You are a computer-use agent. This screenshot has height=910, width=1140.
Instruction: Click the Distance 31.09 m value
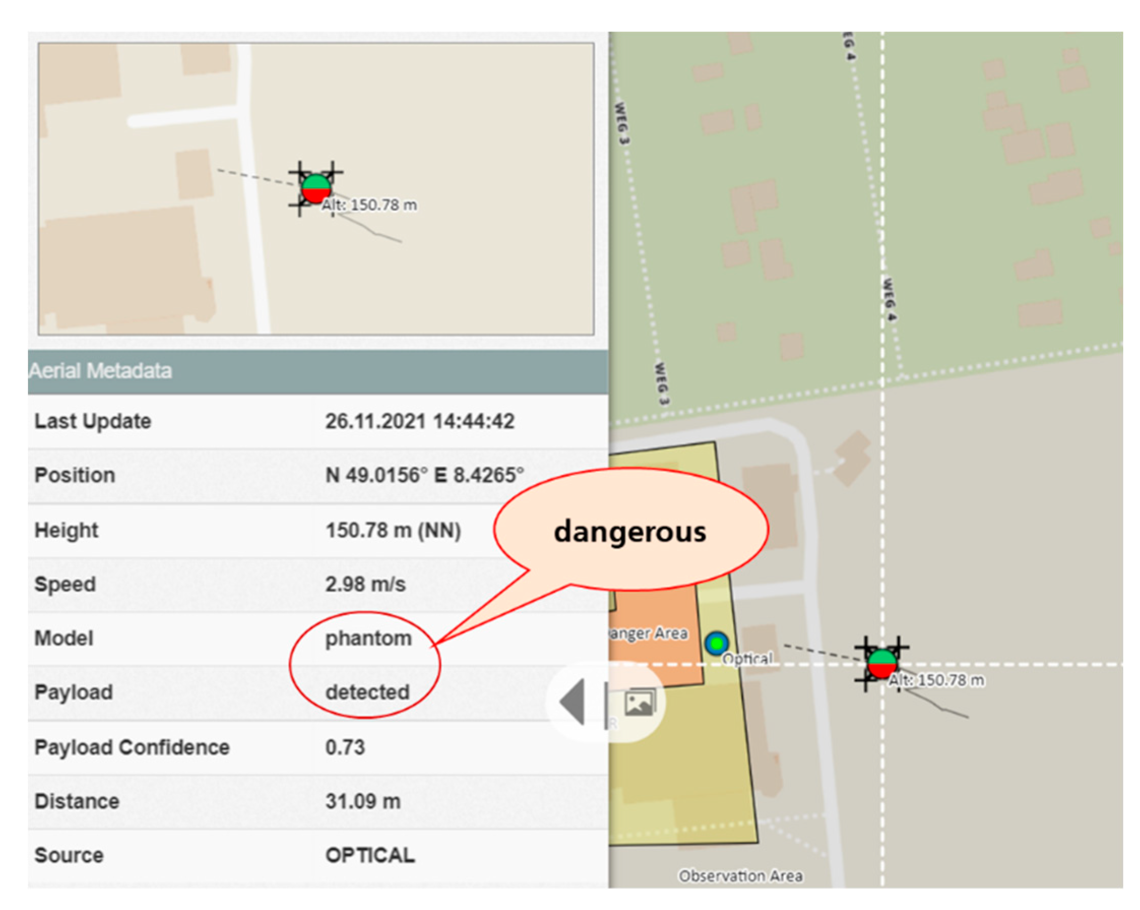[x=363, y=801]
